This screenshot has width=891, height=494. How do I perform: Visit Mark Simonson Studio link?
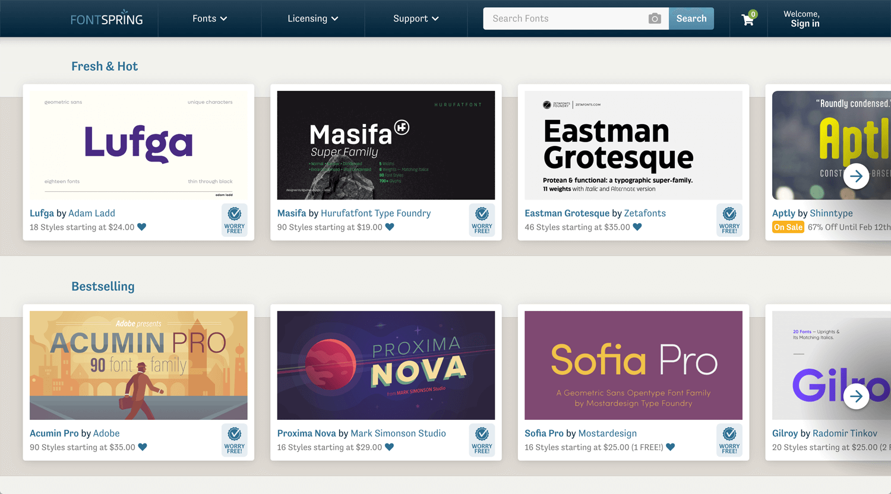click(x=398, y=433)
